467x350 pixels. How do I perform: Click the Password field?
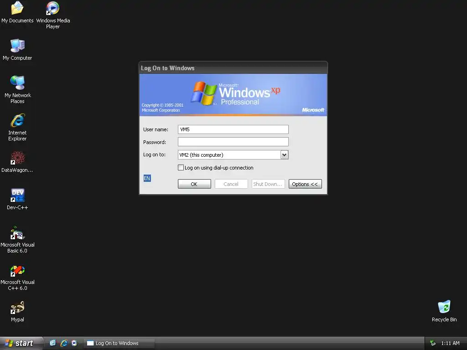(233, 142)
